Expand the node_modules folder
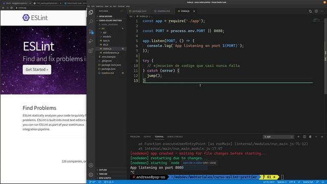 pos(111,25)
